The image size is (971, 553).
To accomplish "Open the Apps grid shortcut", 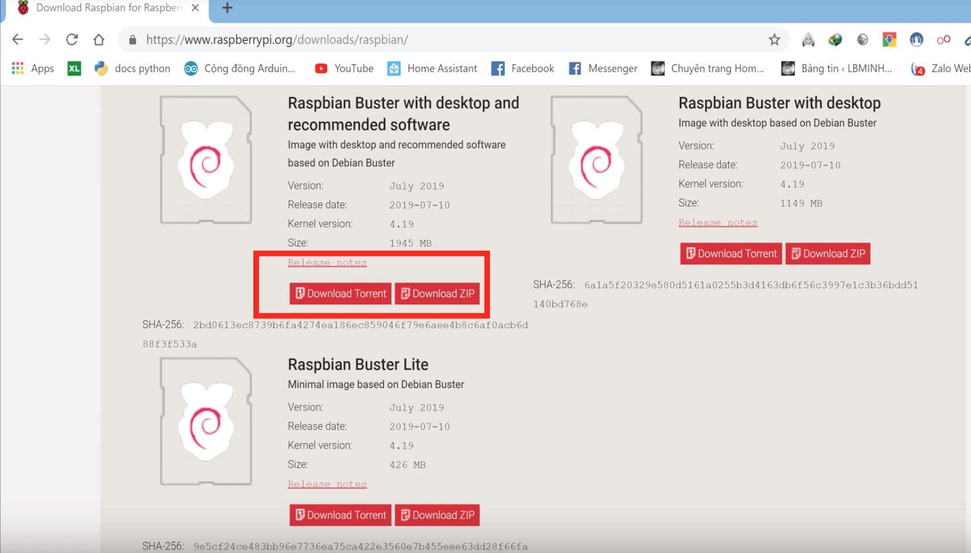I will [33, 68].
